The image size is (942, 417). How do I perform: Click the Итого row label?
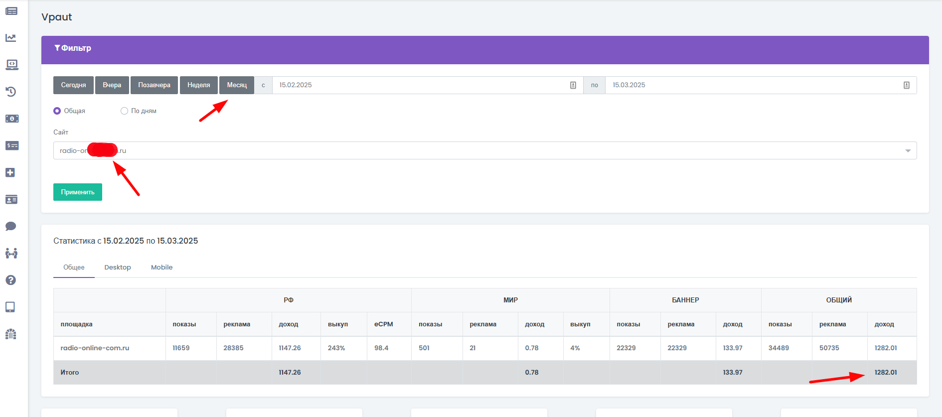click(x=70, y=372)
